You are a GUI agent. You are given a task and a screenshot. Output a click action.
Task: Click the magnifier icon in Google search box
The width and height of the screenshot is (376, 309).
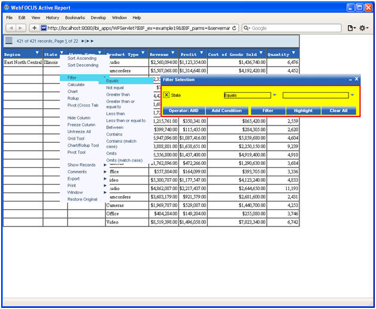247,28
